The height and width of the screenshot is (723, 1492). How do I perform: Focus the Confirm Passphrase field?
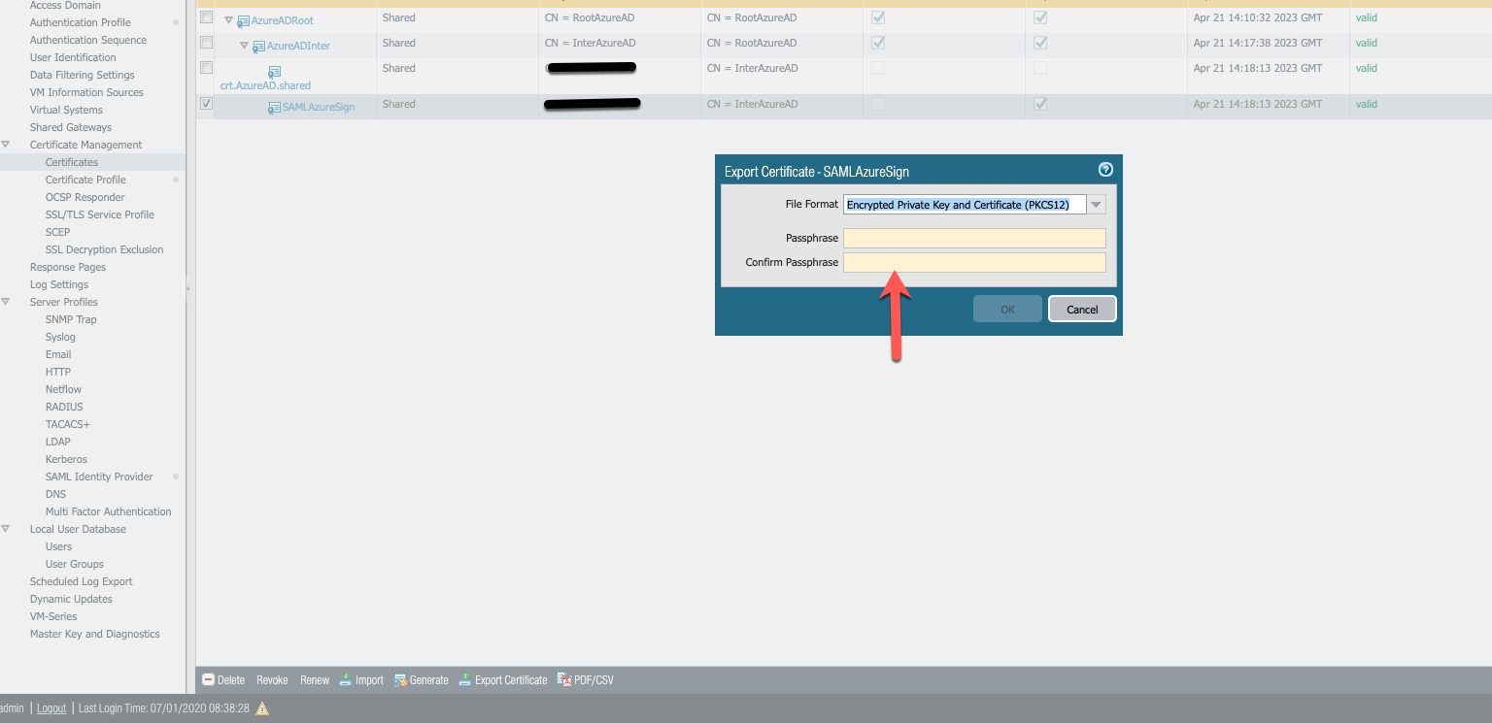pos(974,262)
